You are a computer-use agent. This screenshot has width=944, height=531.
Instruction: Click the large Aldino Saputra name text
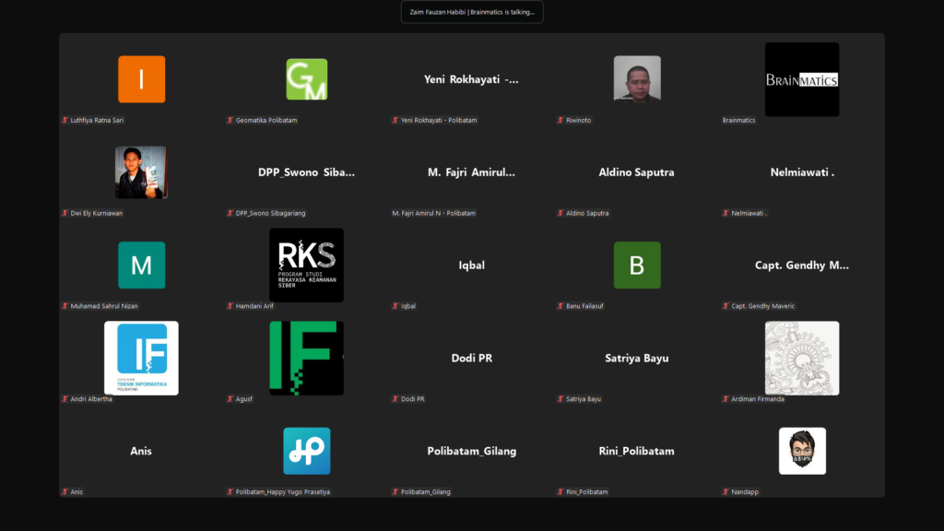tap(637, 172)
